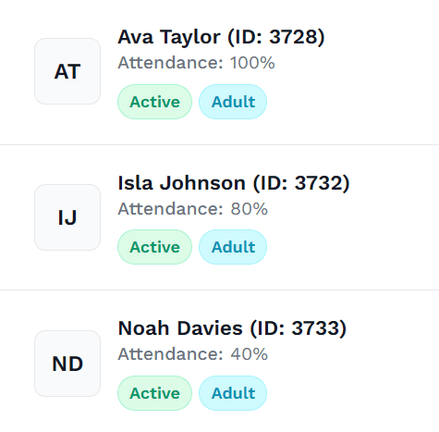Click the ID 3732 text
This screenshot has width=439, height=432.
tap(301, 183)
